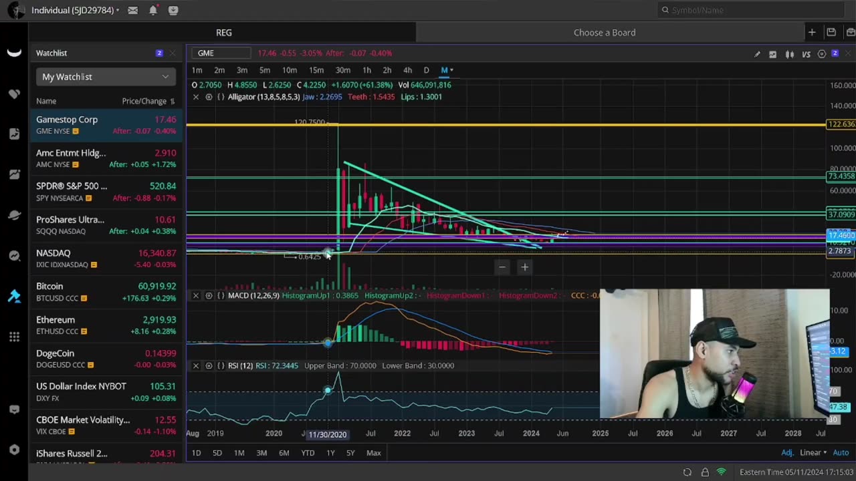
Task: Click the watchlist link group badge 2
Action: 159,53
